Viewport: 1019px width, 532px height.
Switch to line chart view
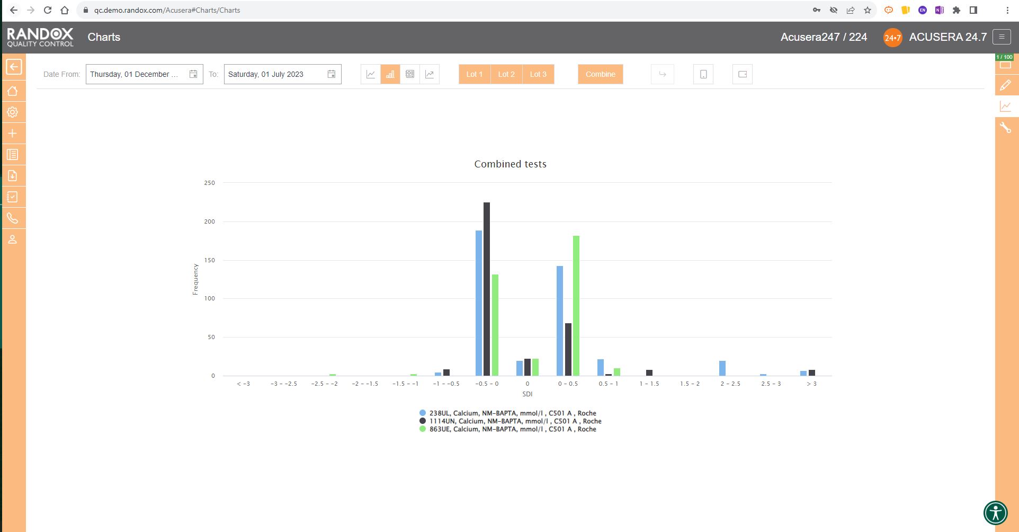click(371, 74)
